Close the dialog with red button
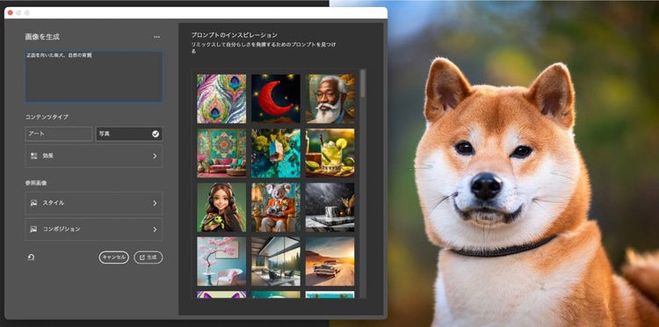Image resolution: width=659 pixels, height=327 pixels. [10, 12]
